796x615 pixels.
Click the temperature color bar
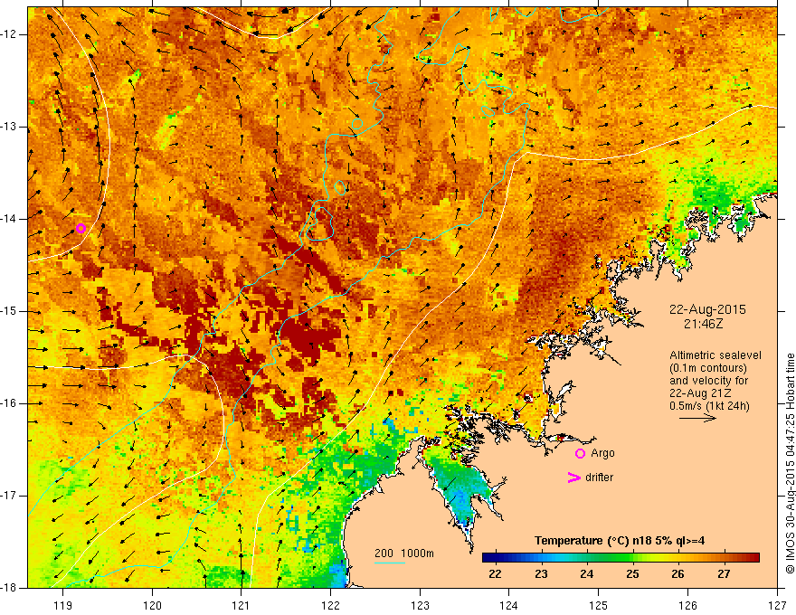(x=621, y=558)
